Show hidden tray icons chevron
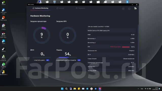Viewport: 162px width, 91px height. [x=138, y=89]
